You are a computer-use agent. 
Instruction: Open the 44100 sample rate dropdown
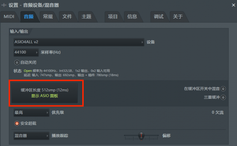tap(26, 52)
